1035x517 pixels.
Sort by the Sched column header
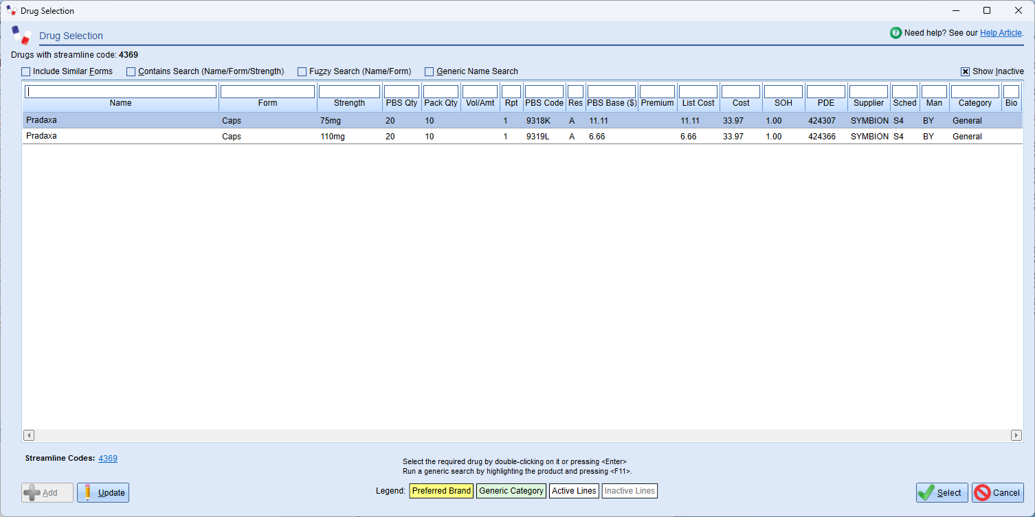[x=904, y=103]
